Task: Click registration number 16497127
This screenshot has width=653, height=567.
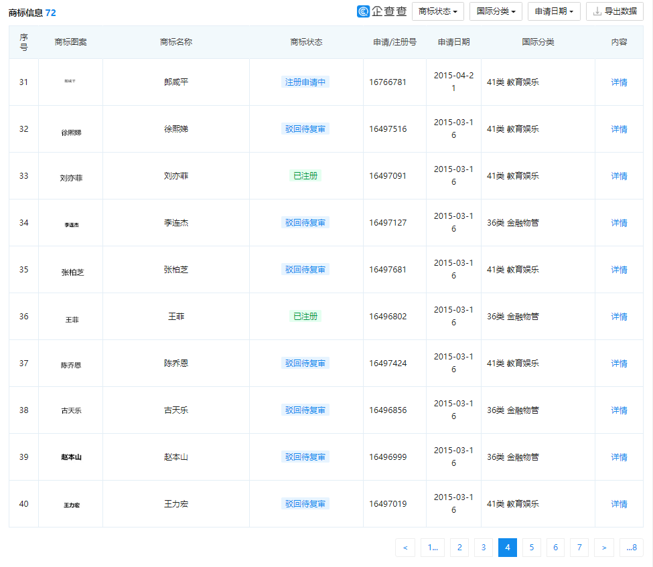Action: (388, 223)
